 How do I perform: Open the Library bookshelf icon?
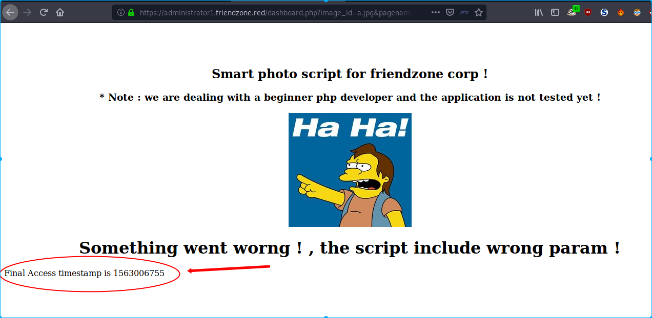(x=539, y=12)
